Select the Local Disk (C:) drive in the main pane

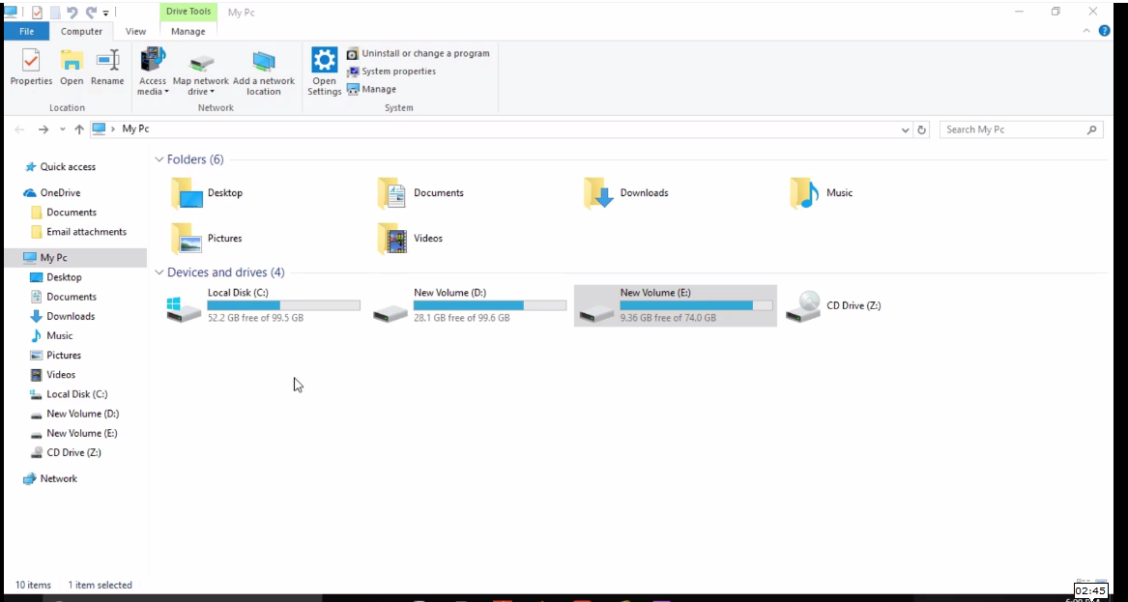263,305
